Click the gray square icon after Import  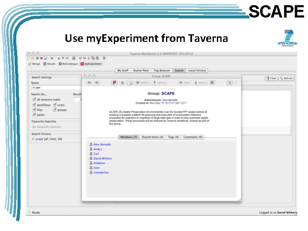[212, 83]
